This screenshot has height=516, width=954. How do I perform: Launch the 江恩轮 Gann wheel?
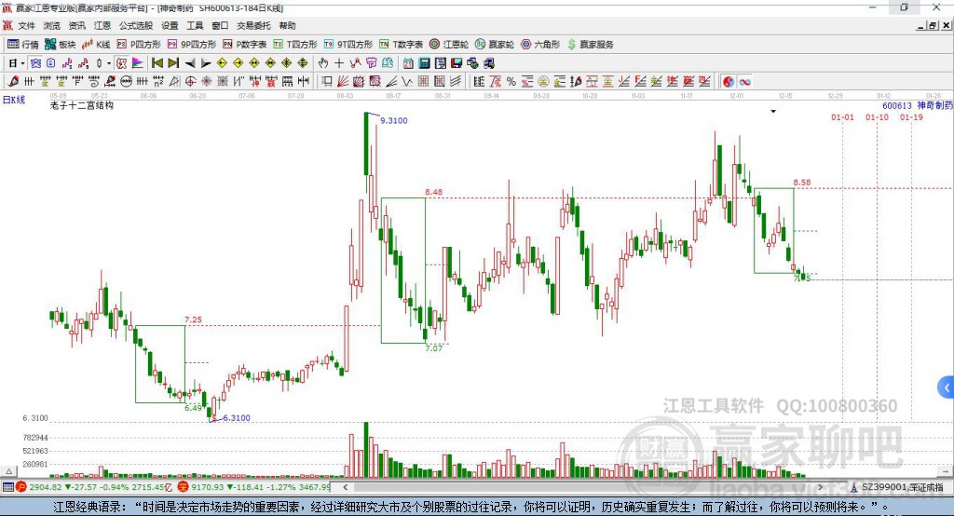tap(449, 45)
